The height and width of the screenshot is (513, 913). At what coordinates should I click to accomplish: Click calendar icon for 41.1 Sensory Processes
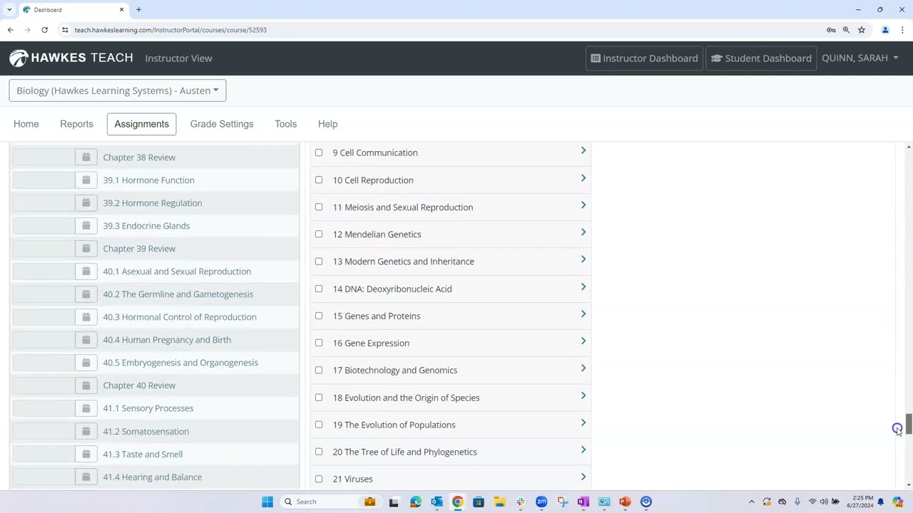pyautogui.click(x=86, y=408)
